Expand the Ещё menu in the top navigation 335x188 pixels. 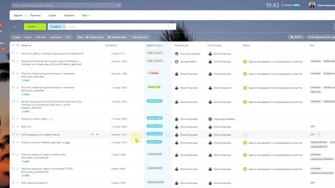click(86, 15)
